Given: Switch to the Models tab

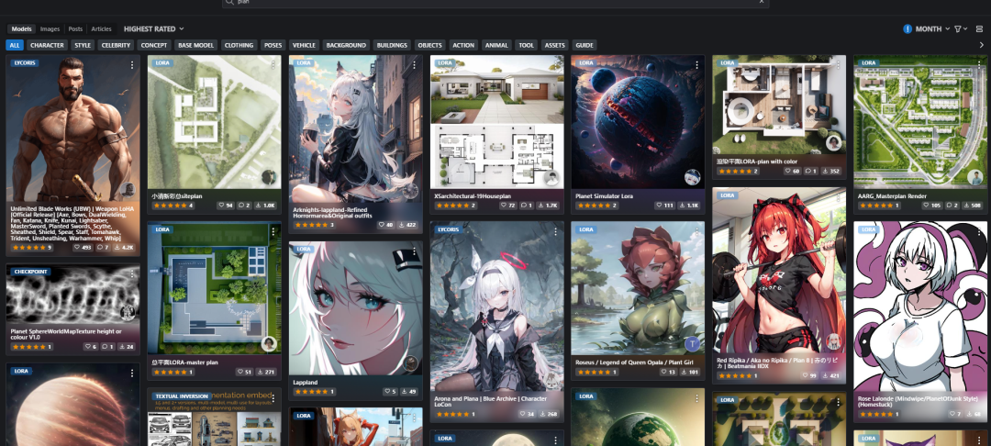Looking at the screenshot, I should [21, 29].
